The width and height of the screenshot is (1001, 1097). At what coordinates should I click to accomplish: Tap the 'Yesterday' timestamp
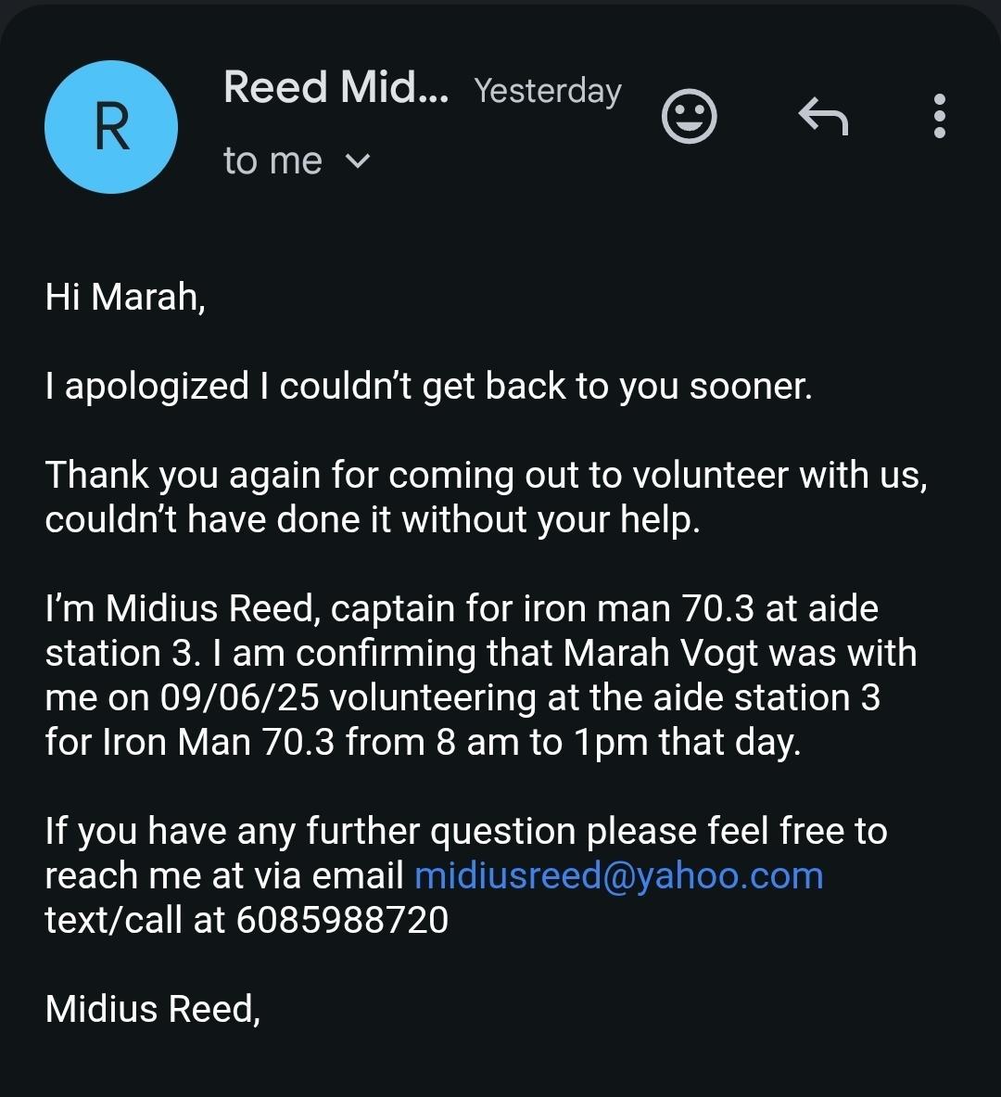pyautogui.click(x=548, y=90)
